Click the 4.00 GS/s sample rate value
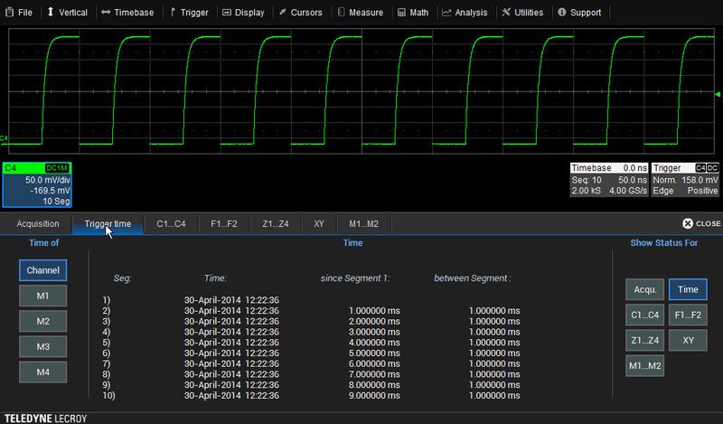The image size is (723, 424). pos(628,191)
